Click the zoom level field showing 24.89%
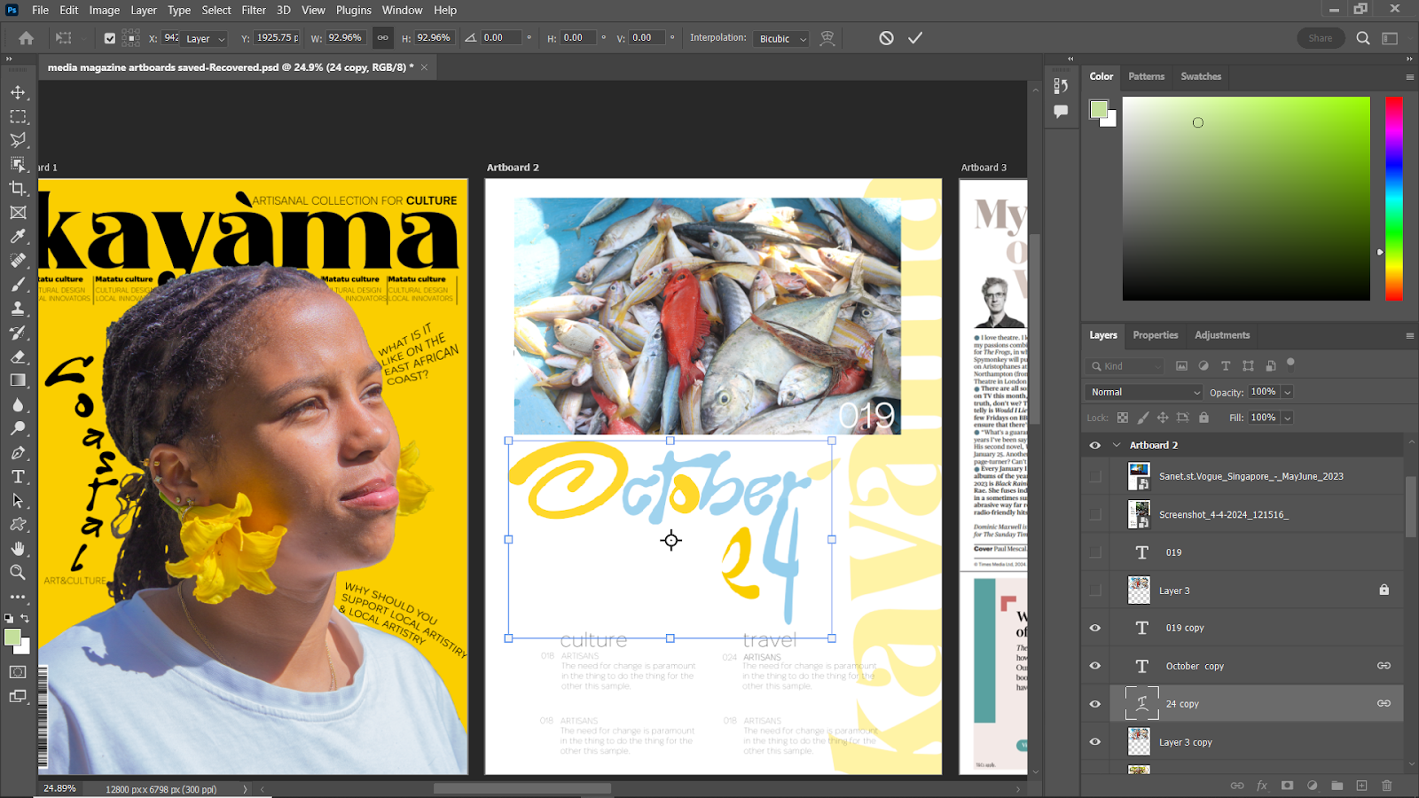Viewport: 1419px width, 798px height. click(x=60, y=788)
